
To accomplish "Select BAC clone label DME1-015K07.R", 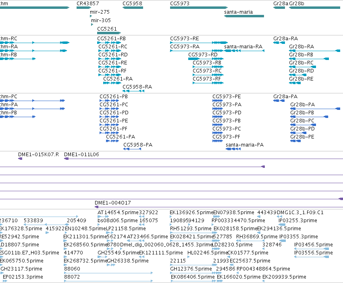I will 39,155.
